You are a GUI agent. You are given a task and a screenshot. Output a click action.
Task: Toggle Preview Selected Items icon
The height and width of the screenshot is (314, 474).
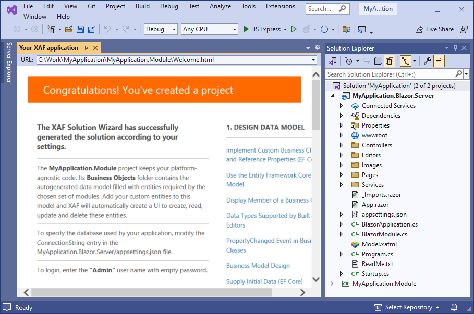click(439, 61)
